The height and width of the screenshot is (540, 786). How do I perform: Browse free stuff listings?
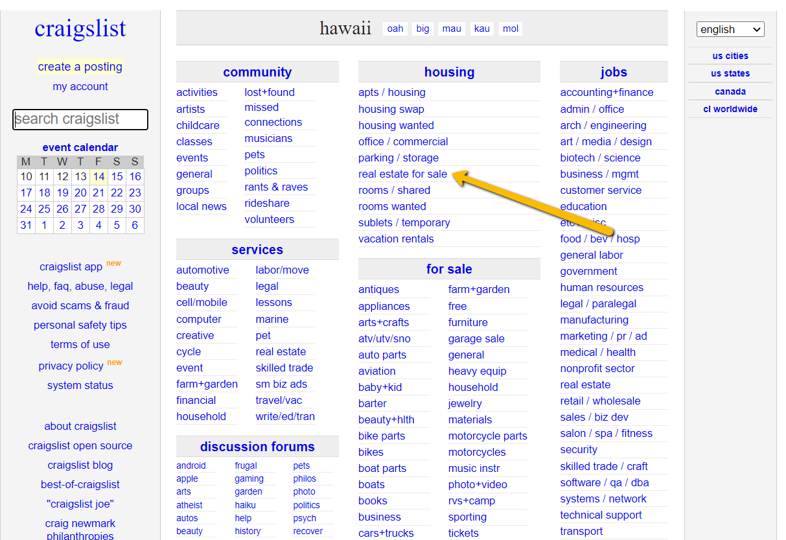point(457,306)
